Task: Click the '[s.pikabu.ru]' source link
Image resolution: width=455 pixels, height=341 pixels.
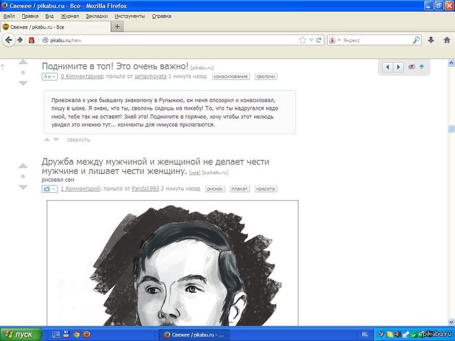Action: tap(215, 173)
